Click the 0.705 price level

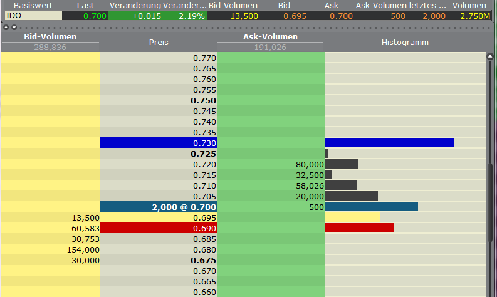204,196
